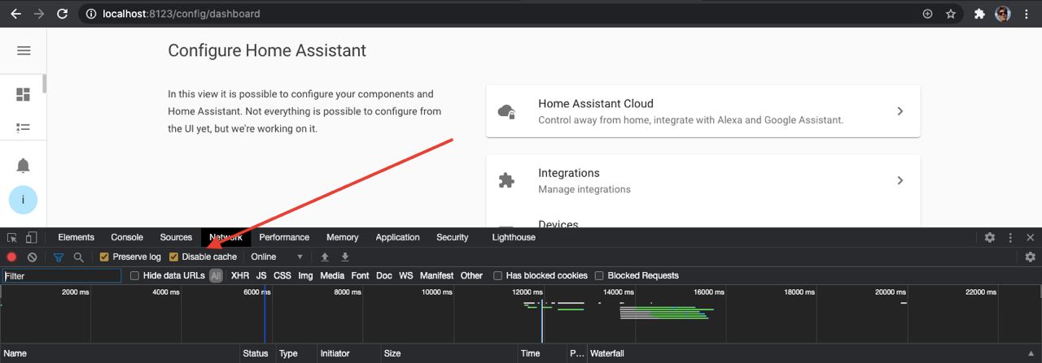Switch to the Application tab
Image resolution: width=1042 pixels, height=363 pixels.
397,237
